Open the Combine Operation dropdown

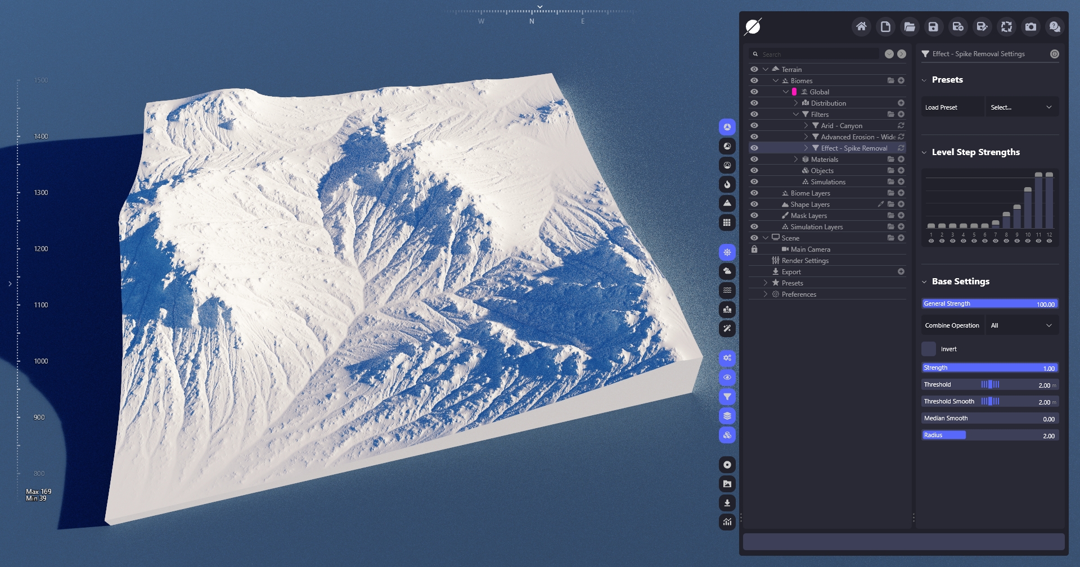coord(1021,325)
